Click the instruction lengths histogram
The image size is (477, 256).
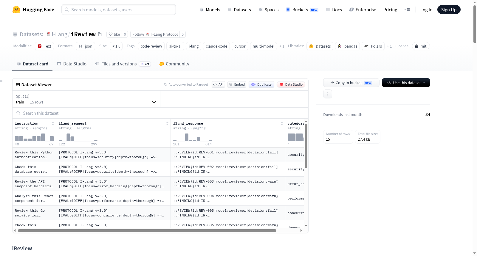click(x=34, y=137)
